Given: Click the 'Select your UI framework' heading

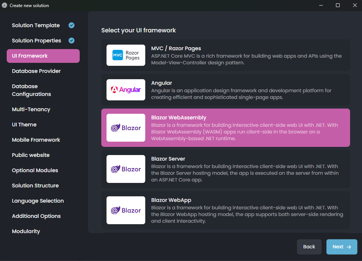Looking at the screenshot, I should tap(139, 30).
